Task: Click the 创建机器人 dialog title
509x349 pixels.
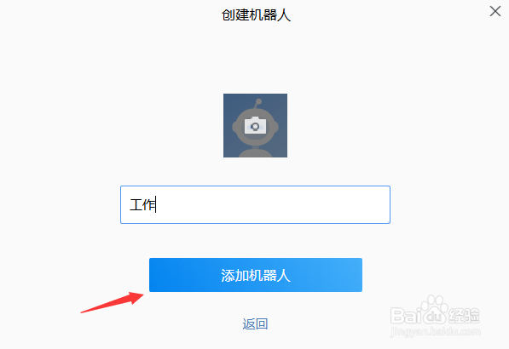Action: 256,15
